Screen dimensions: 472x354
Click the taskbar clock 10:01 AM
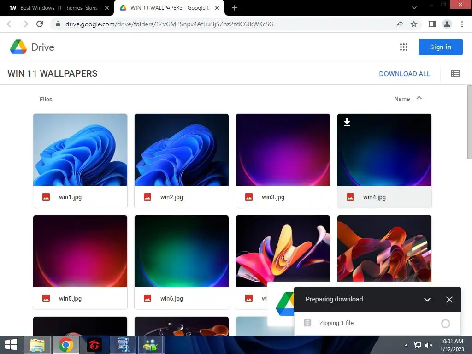click(452, 342)
